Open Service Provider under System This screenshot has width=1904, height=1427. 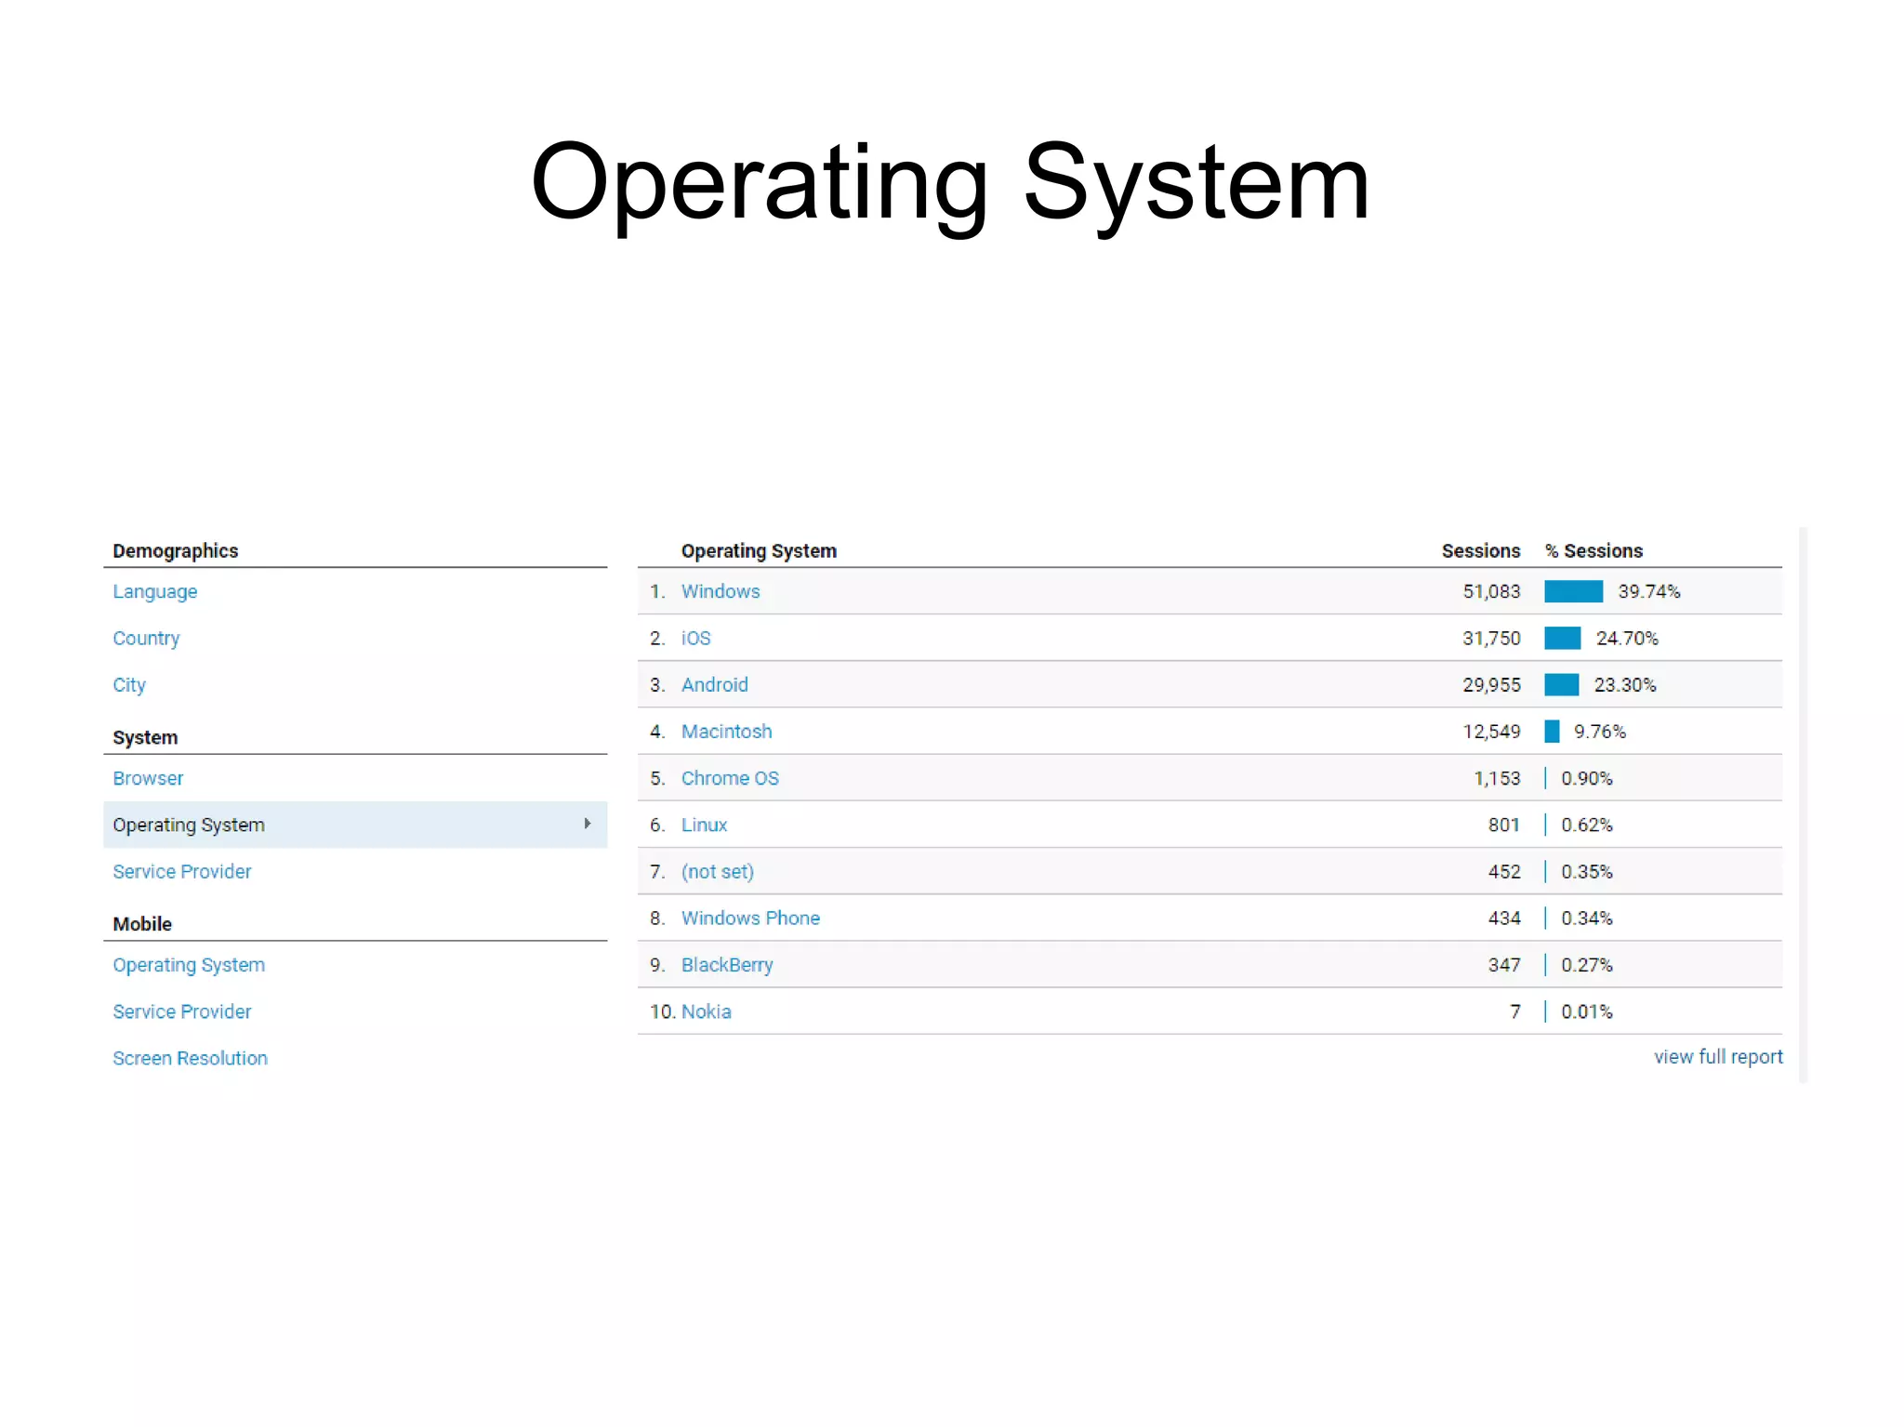[182, 871]
